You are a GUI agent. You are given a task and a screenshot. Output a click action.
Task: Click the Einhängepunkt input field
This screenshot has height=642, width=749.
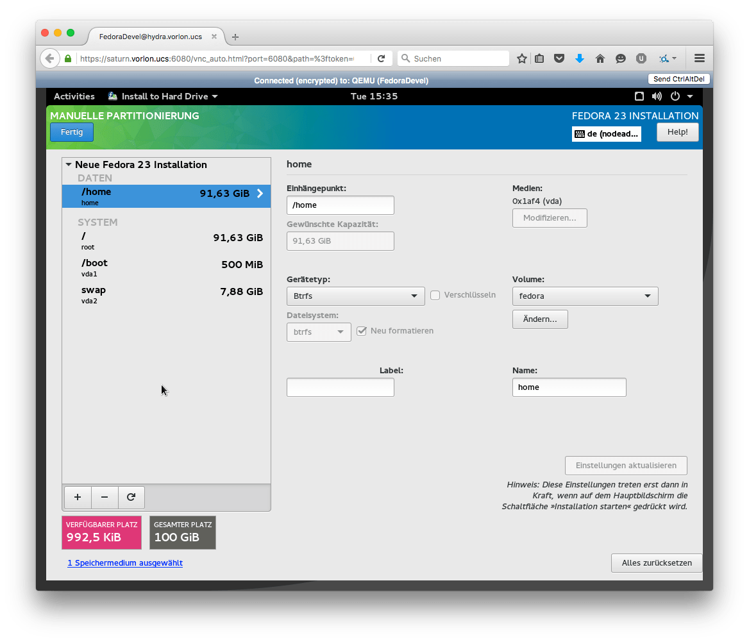coord(340,205)
